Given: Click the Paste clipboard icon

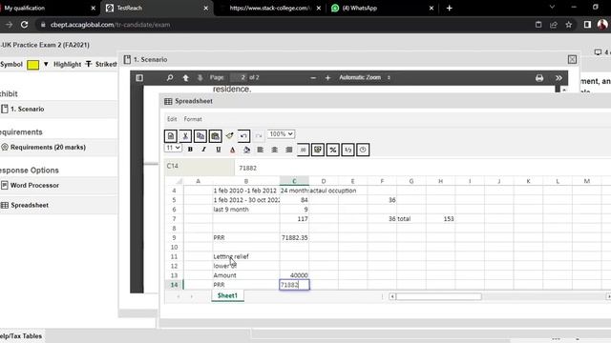Looking at the screenshot, I should [215, 136].
